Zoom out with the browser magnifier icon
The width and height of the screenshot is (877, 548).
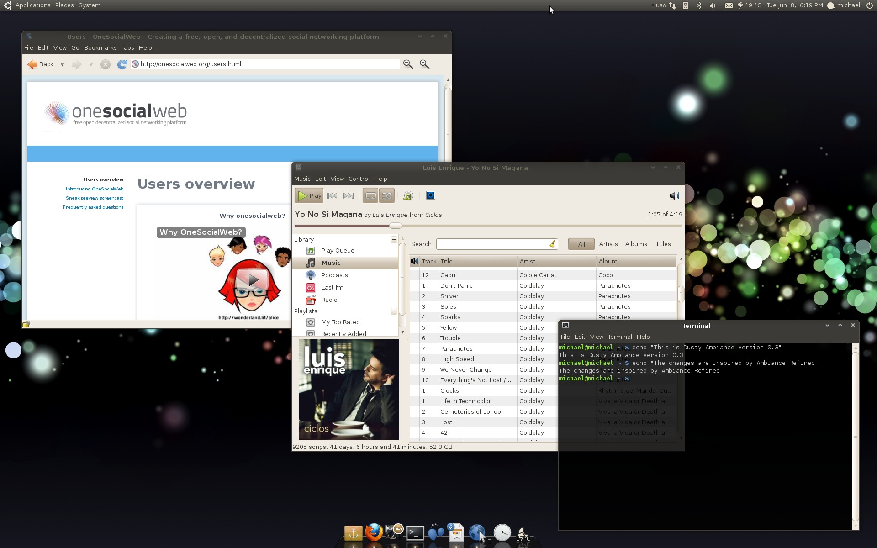click(408, 64)
